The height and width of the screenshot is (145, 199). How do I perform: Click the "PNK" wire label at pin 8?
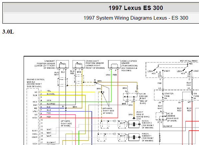[49, 113]
